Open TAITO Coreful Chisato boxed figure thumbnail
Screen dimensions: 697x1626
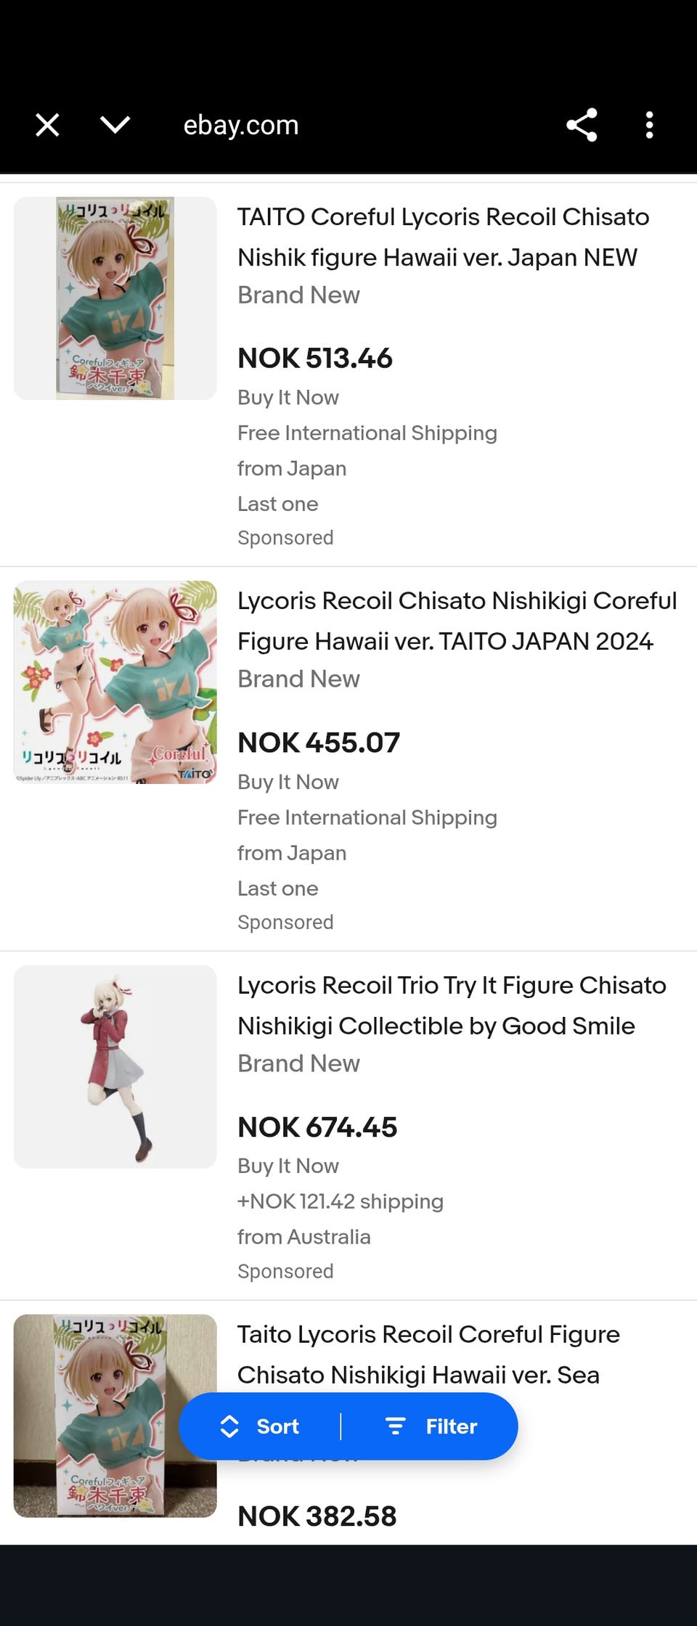(115, 298)
